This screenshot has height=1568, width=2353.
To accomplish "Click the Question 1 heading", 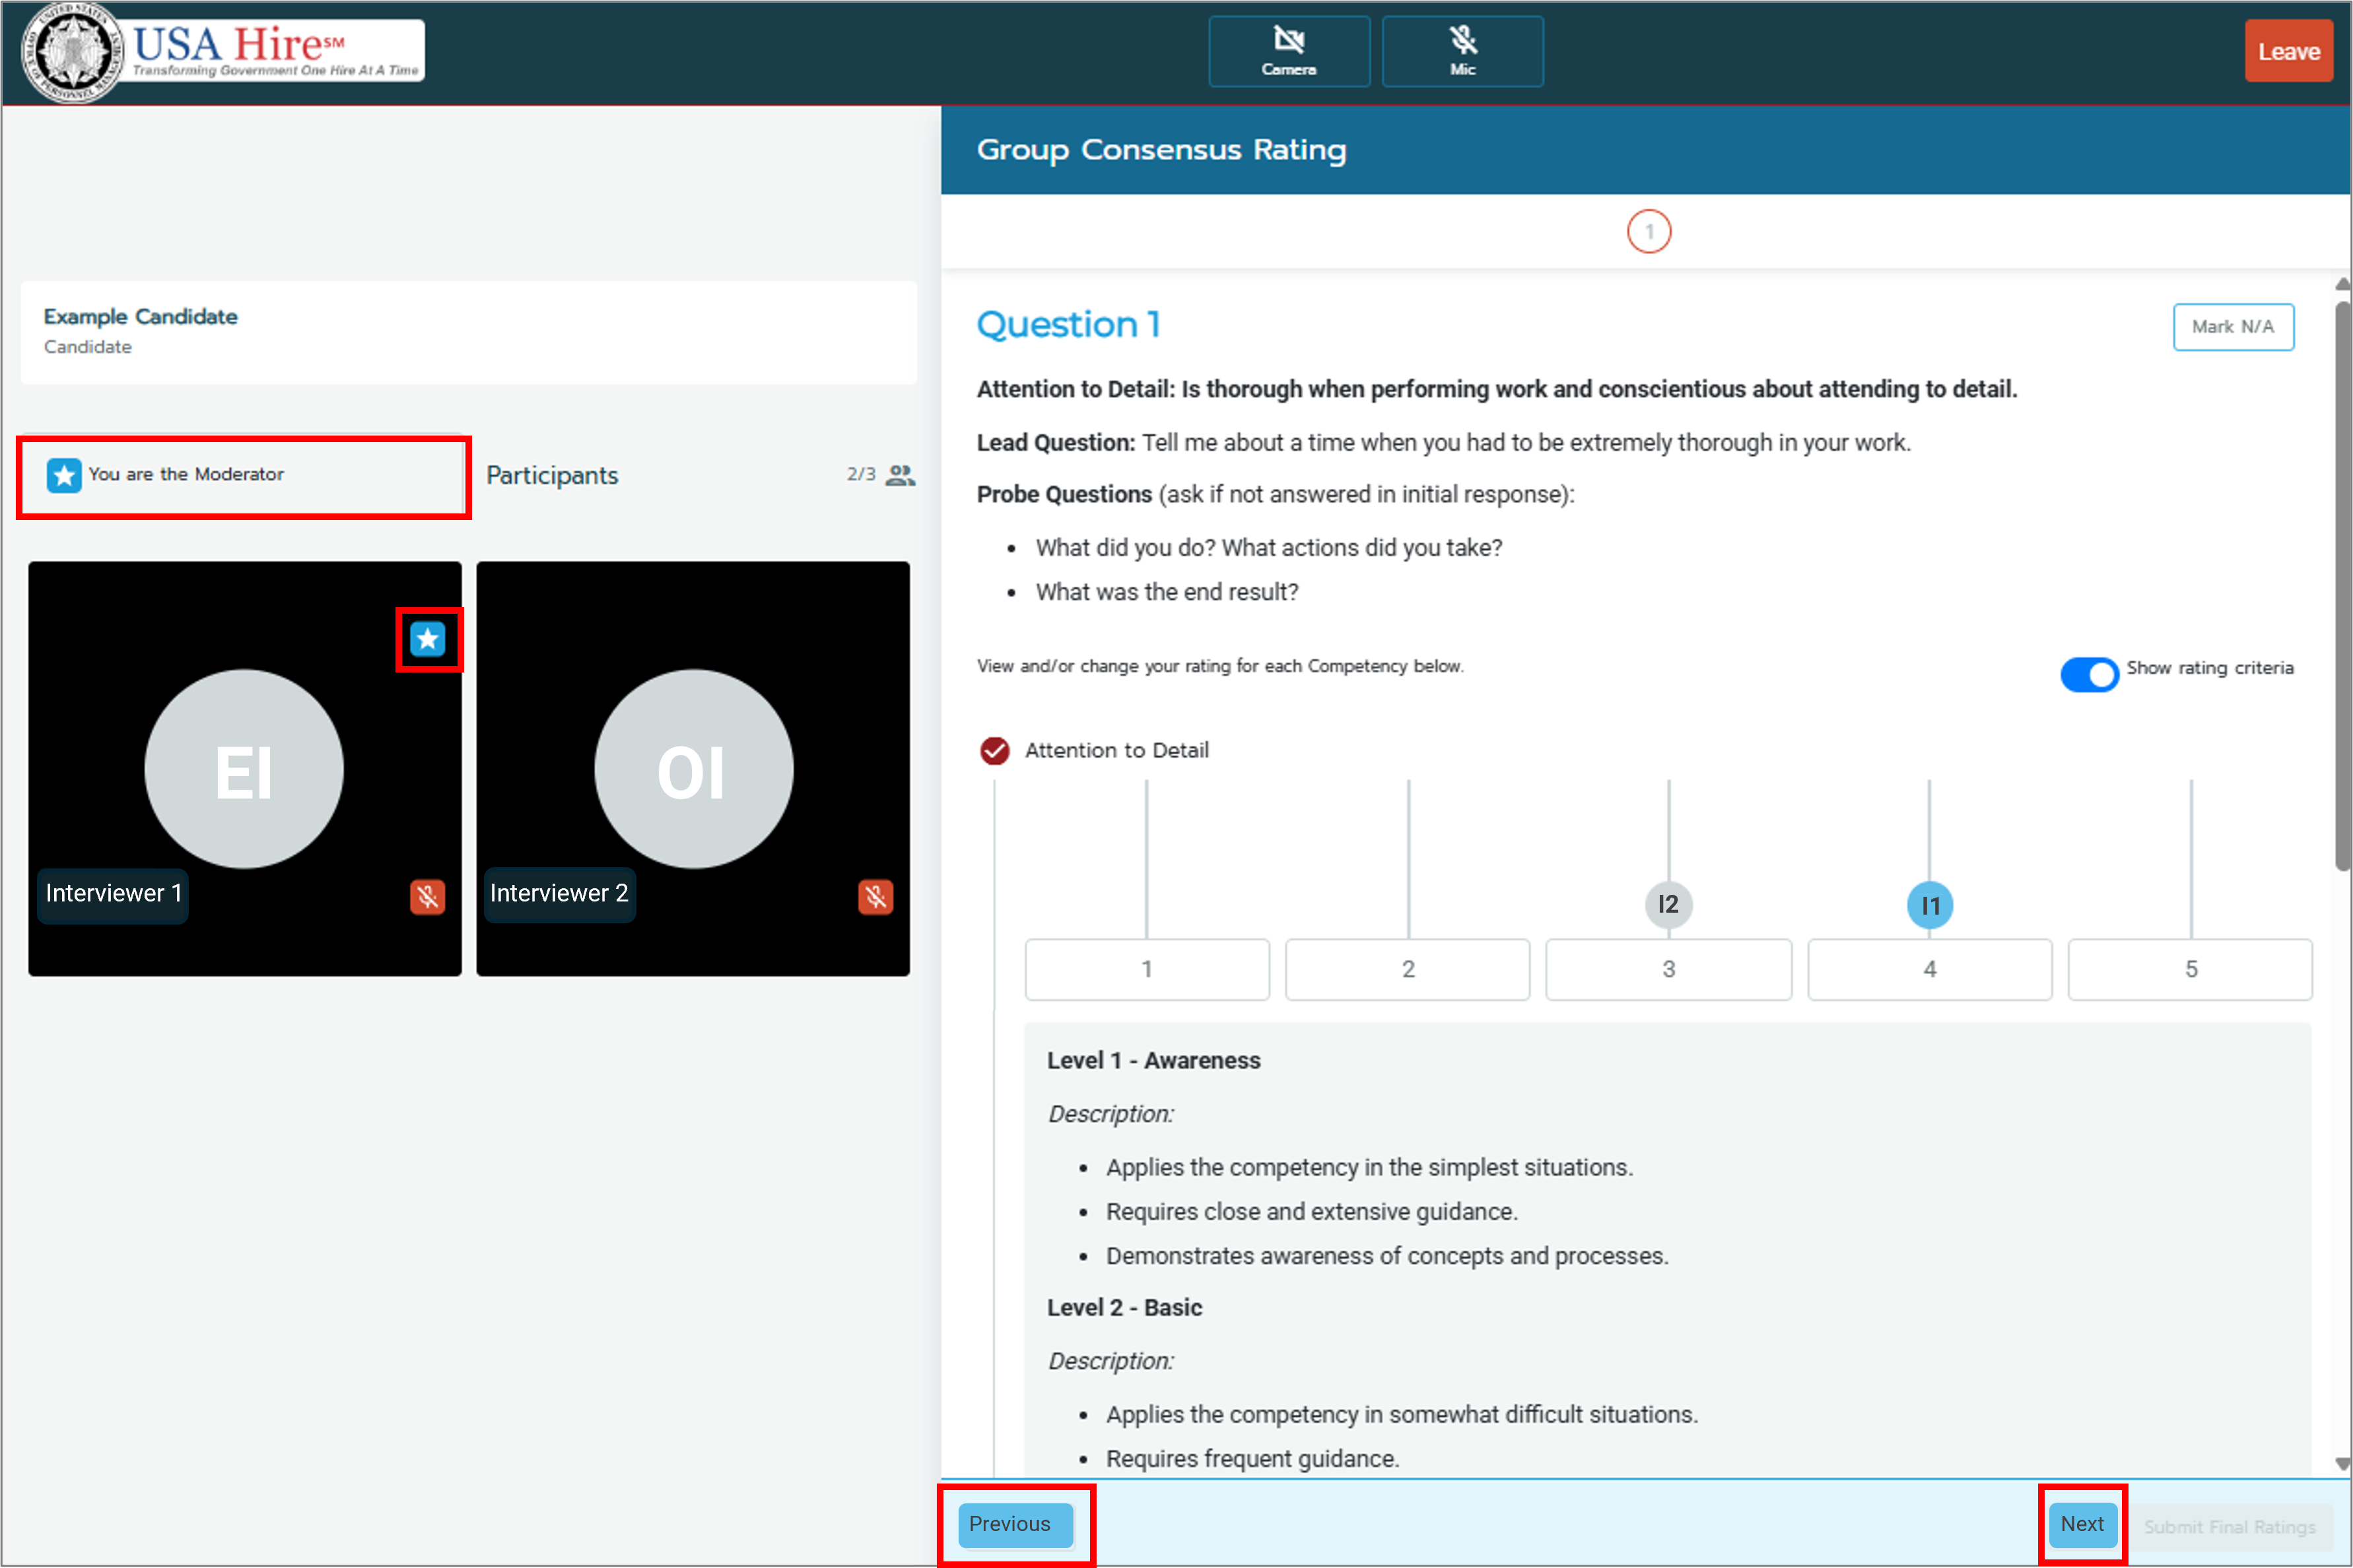I will click(1068, 325).
